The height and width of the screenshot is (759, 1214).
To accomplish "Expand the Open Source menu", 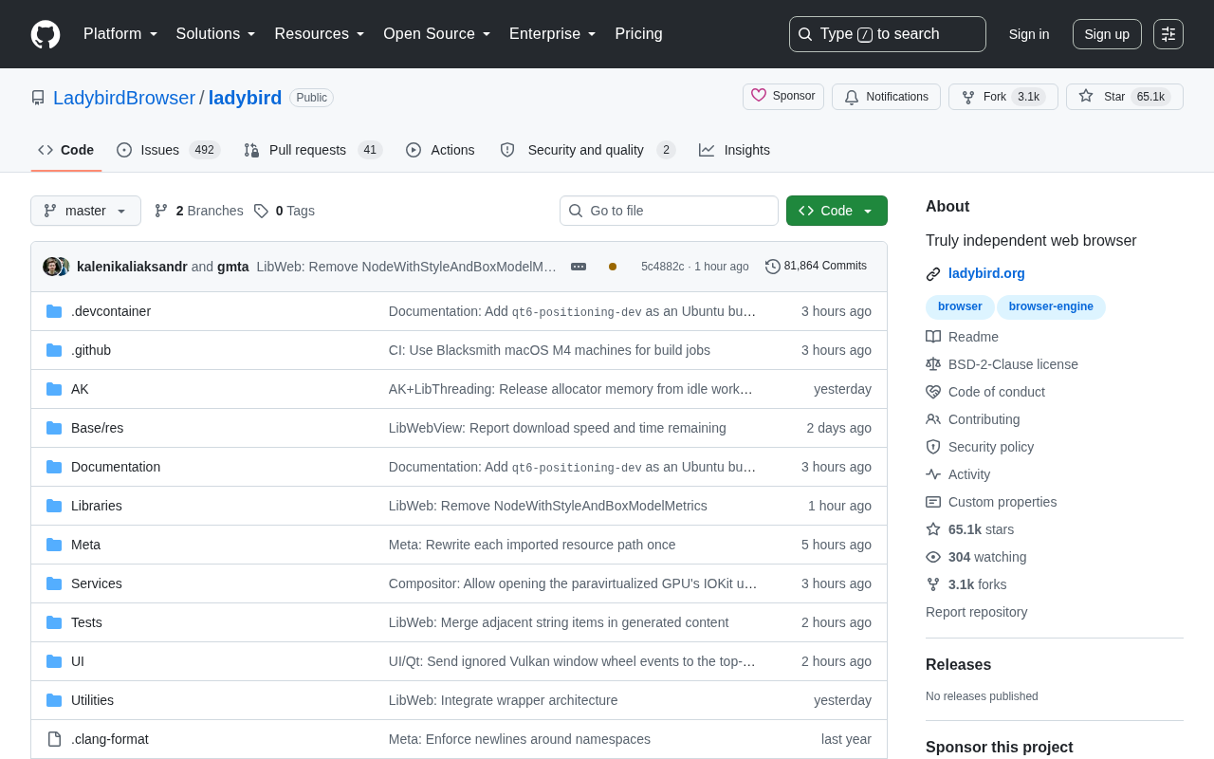I will (x=437, y=34).
